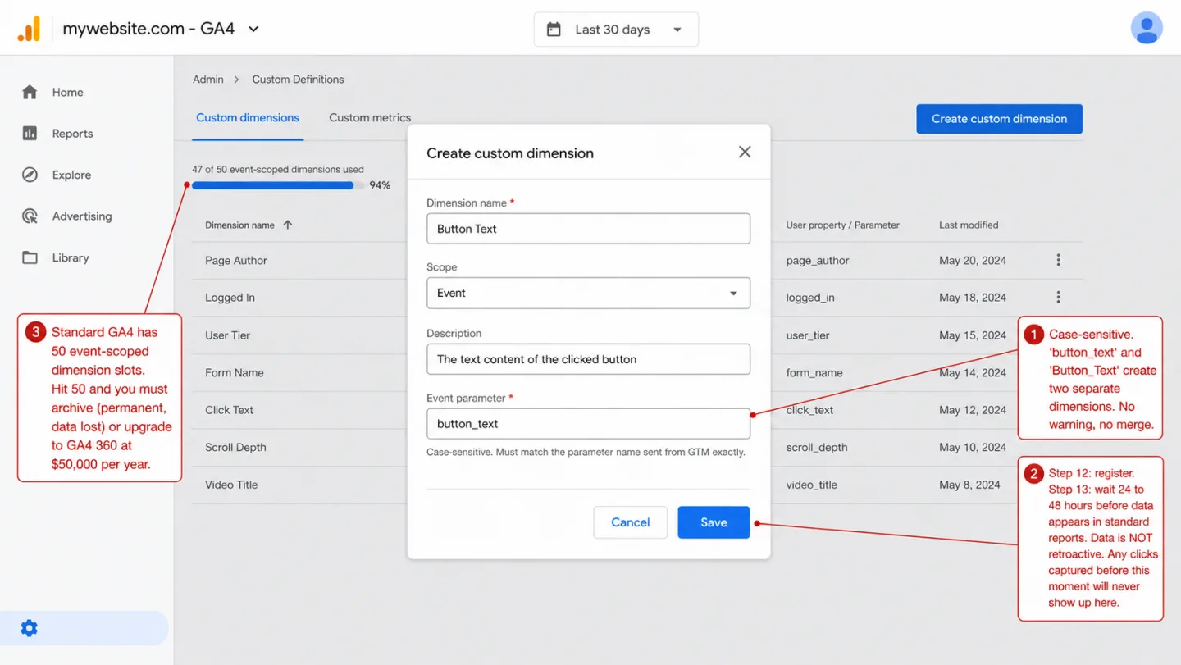Select the User Tier dimension row
Screen dimensions: 1181x665
(x=637, y=335)
